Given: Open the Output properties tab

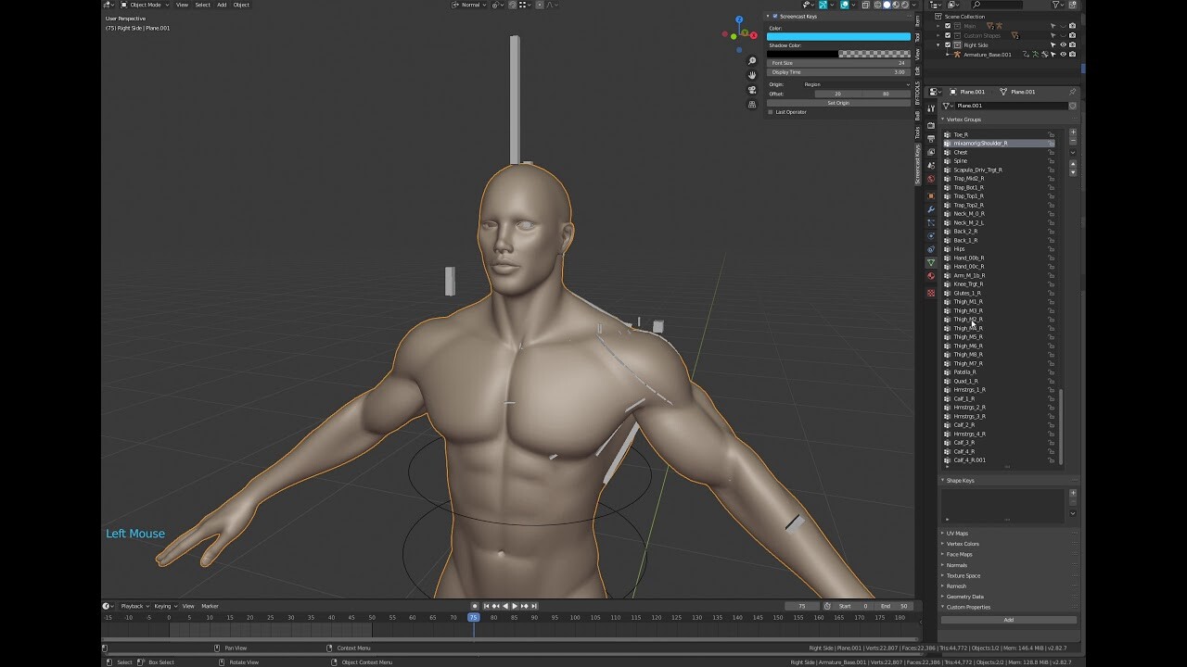Looking at the screenshot, I should pyautogui.click(x=931, y=139).
